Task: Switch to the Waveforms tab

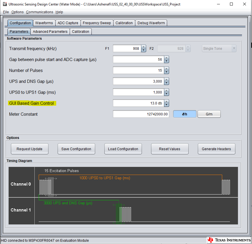Action: coord(44,23)
